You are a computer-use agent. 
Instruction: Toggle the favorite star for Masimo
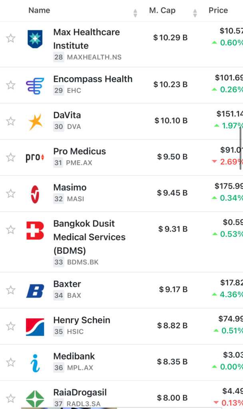[11, 194]
